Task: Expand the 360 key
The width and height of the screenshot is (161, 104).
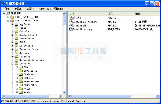Action: click(17, 67)
